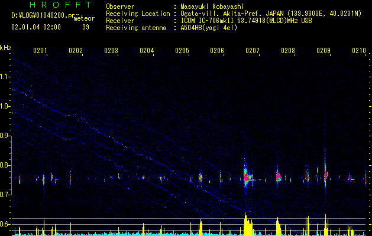The image size is (372, 236).
Task: Click the meteor label above the count
Action: pos(84,18)
